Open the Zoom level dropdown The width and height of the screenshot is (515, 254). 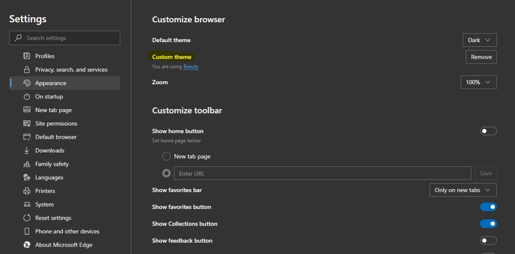tap(478, 82)
